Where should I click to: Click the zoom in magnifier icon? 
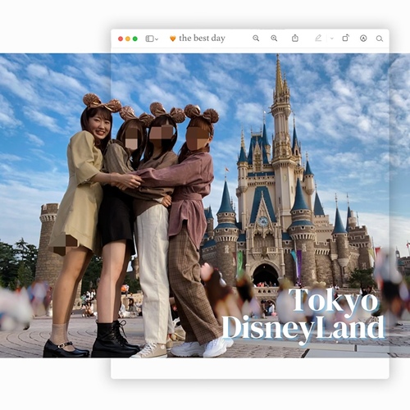(274, 39)
